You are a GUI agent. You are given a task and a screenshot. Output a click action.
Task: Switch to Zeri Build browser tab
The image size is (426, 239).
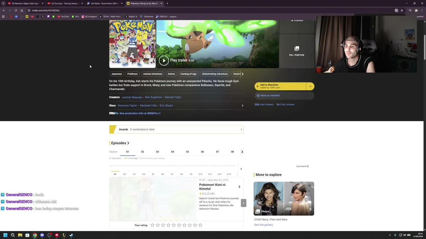click(x=104, y=3)
